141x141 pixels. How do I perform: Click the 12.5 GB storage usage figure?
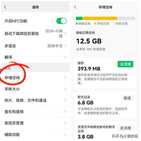[89, 41]
